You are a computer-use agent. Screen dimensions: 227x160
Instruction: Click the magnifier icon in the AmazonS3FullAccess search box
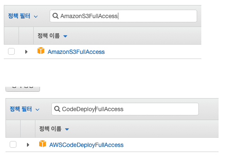point(56,16)
